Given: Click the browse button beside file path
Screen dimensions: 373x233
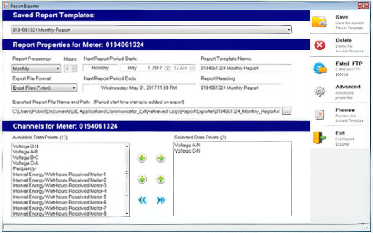Looking at the screenshot, I should 287,111.
